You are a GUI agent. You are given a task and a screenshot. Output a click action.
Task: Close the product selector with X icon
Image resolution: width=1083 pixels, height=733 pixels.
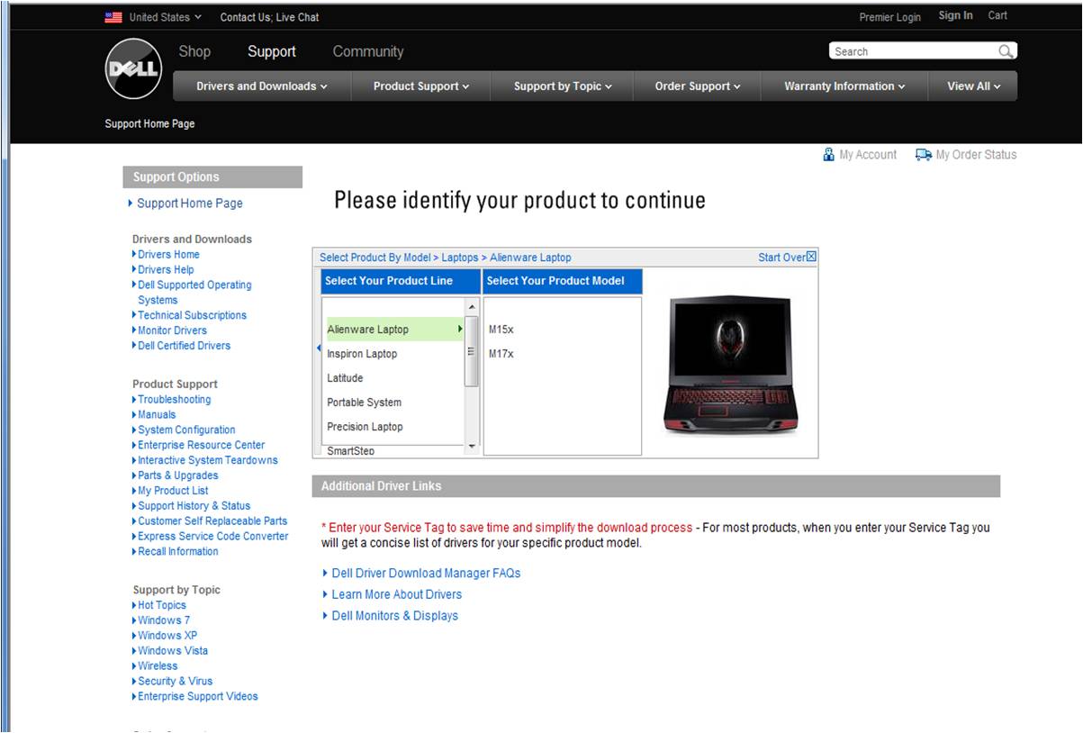[811, 257]
